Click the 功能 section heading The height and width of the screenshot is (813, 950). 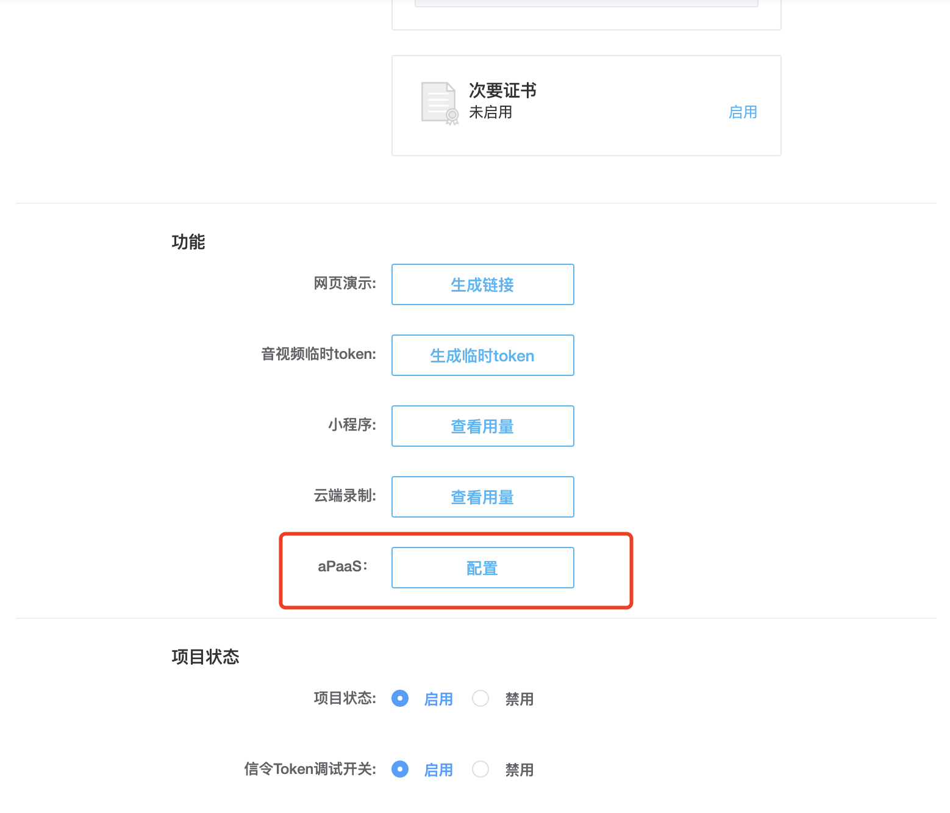tap(188, 242)
